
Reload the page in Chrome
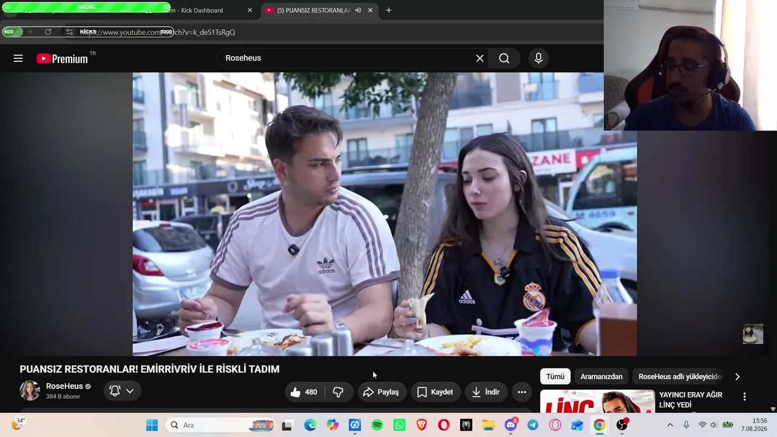[48, 32]
